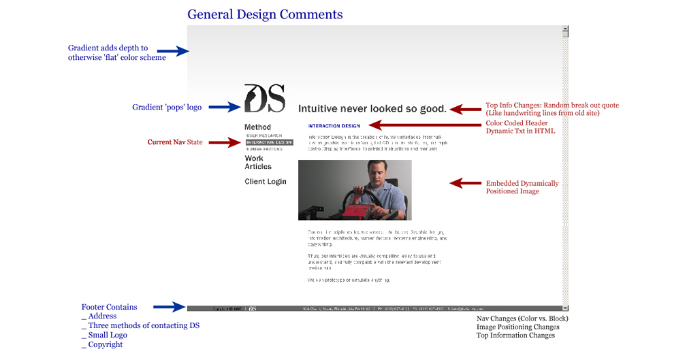Open the Method navigation section
687x358 pixels.
pyautogui.click(x=257, y=127)
